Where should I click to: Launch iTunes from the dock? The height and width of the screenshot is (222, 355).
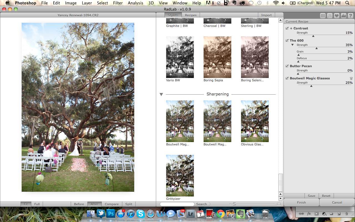click(x=131, y=214)
